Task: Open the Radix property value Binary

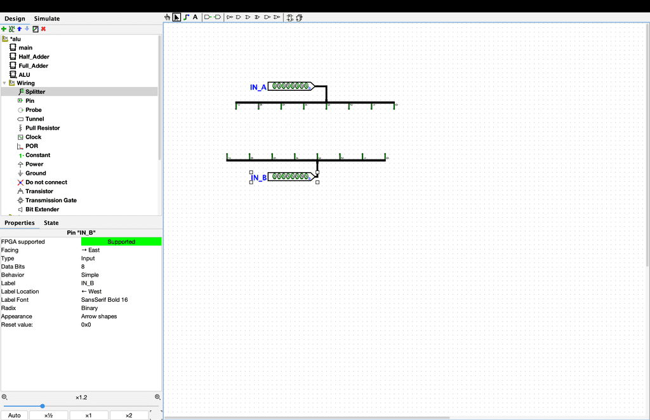Action: (x=121, y=308)
